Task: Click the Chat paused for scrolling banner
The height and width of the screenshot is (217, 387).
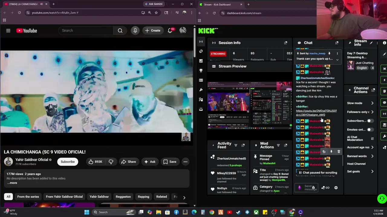Action: tap(318, 173)
